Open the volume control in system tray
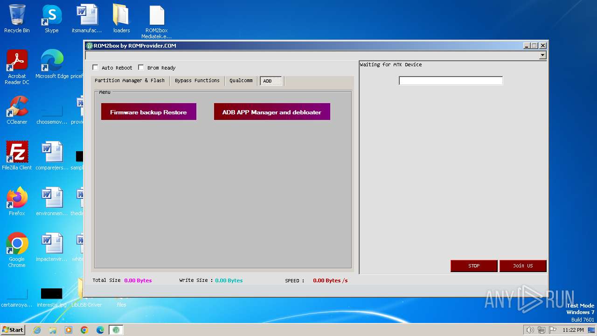Viewport: 597px width, 336px height. tap(530, 330)
